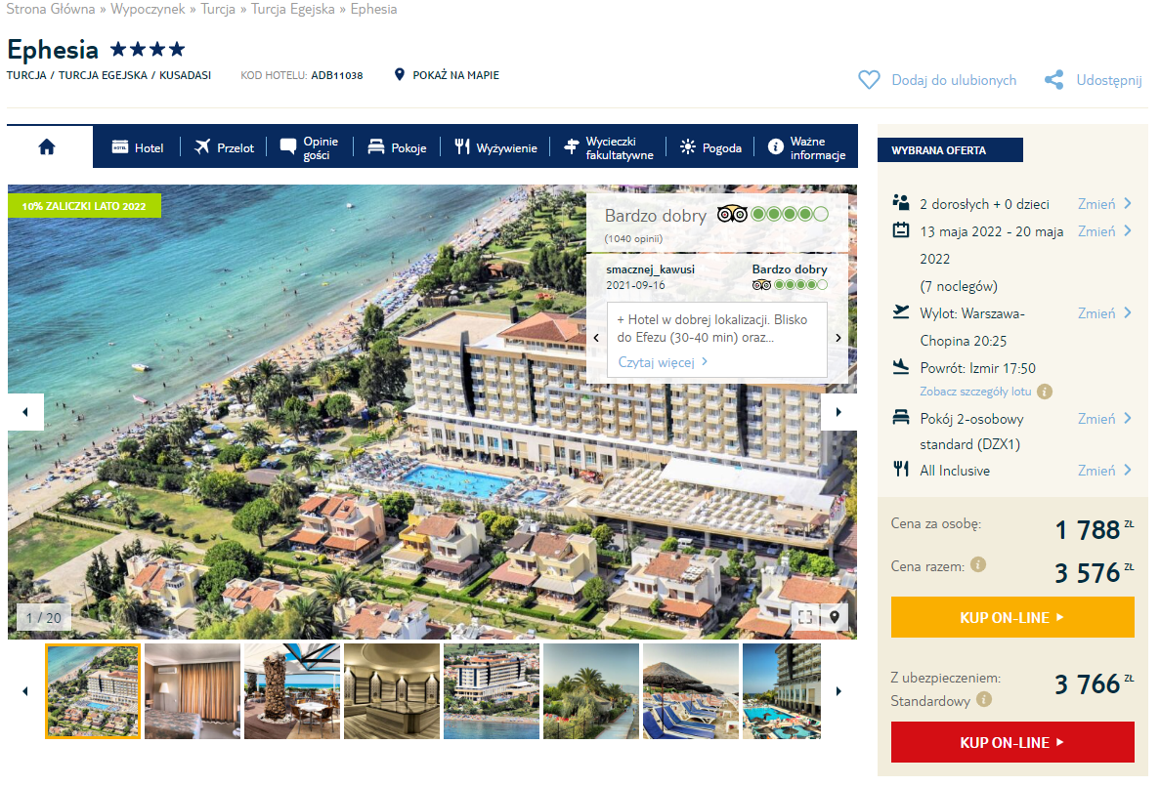Show hotel location via map pin on photo
1160x786 pixels.
(x=835, y=617)
